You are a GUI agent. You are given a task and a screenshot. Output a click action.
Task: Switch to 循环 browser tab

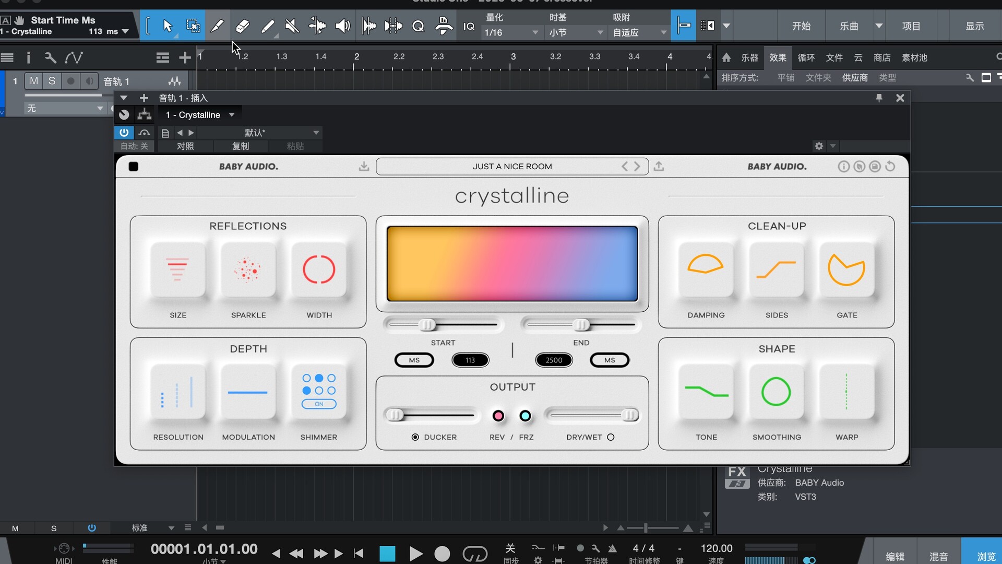click(806, 57)
